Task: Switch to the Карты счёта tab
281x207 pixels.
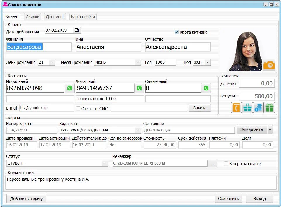Action: 83,17
